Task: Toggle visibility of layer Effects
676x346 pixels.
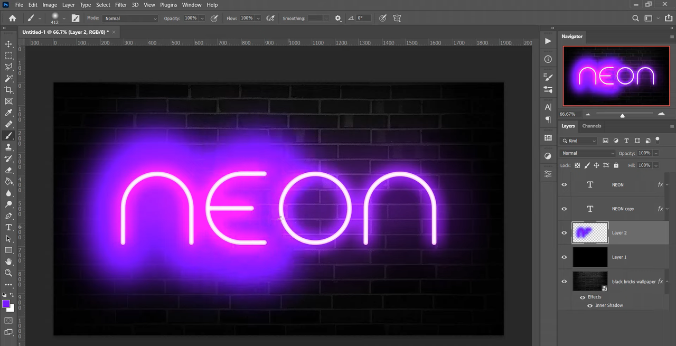Action: coord(583,297)
